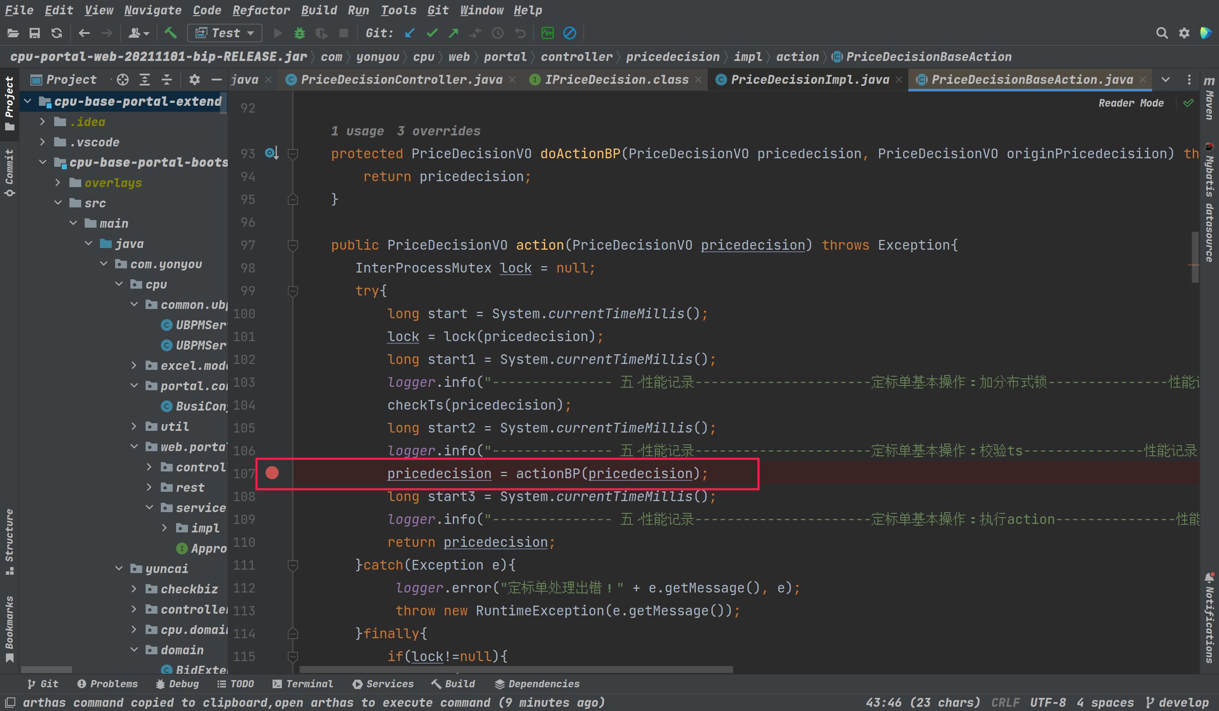
Task: Click the Git commit checkmark icon
Action: click(x=432, y=33)
